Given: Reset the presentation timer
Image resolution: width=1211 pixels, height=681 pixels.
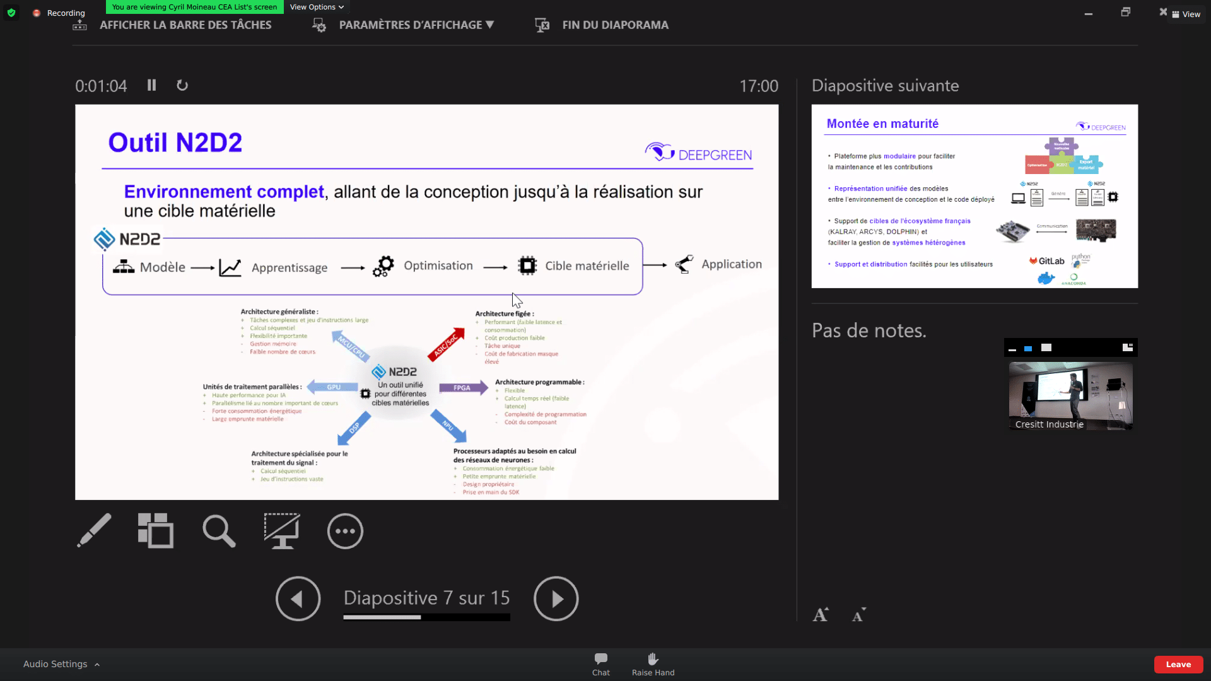Looking at the screenshot, I should (x=182, y=85).
